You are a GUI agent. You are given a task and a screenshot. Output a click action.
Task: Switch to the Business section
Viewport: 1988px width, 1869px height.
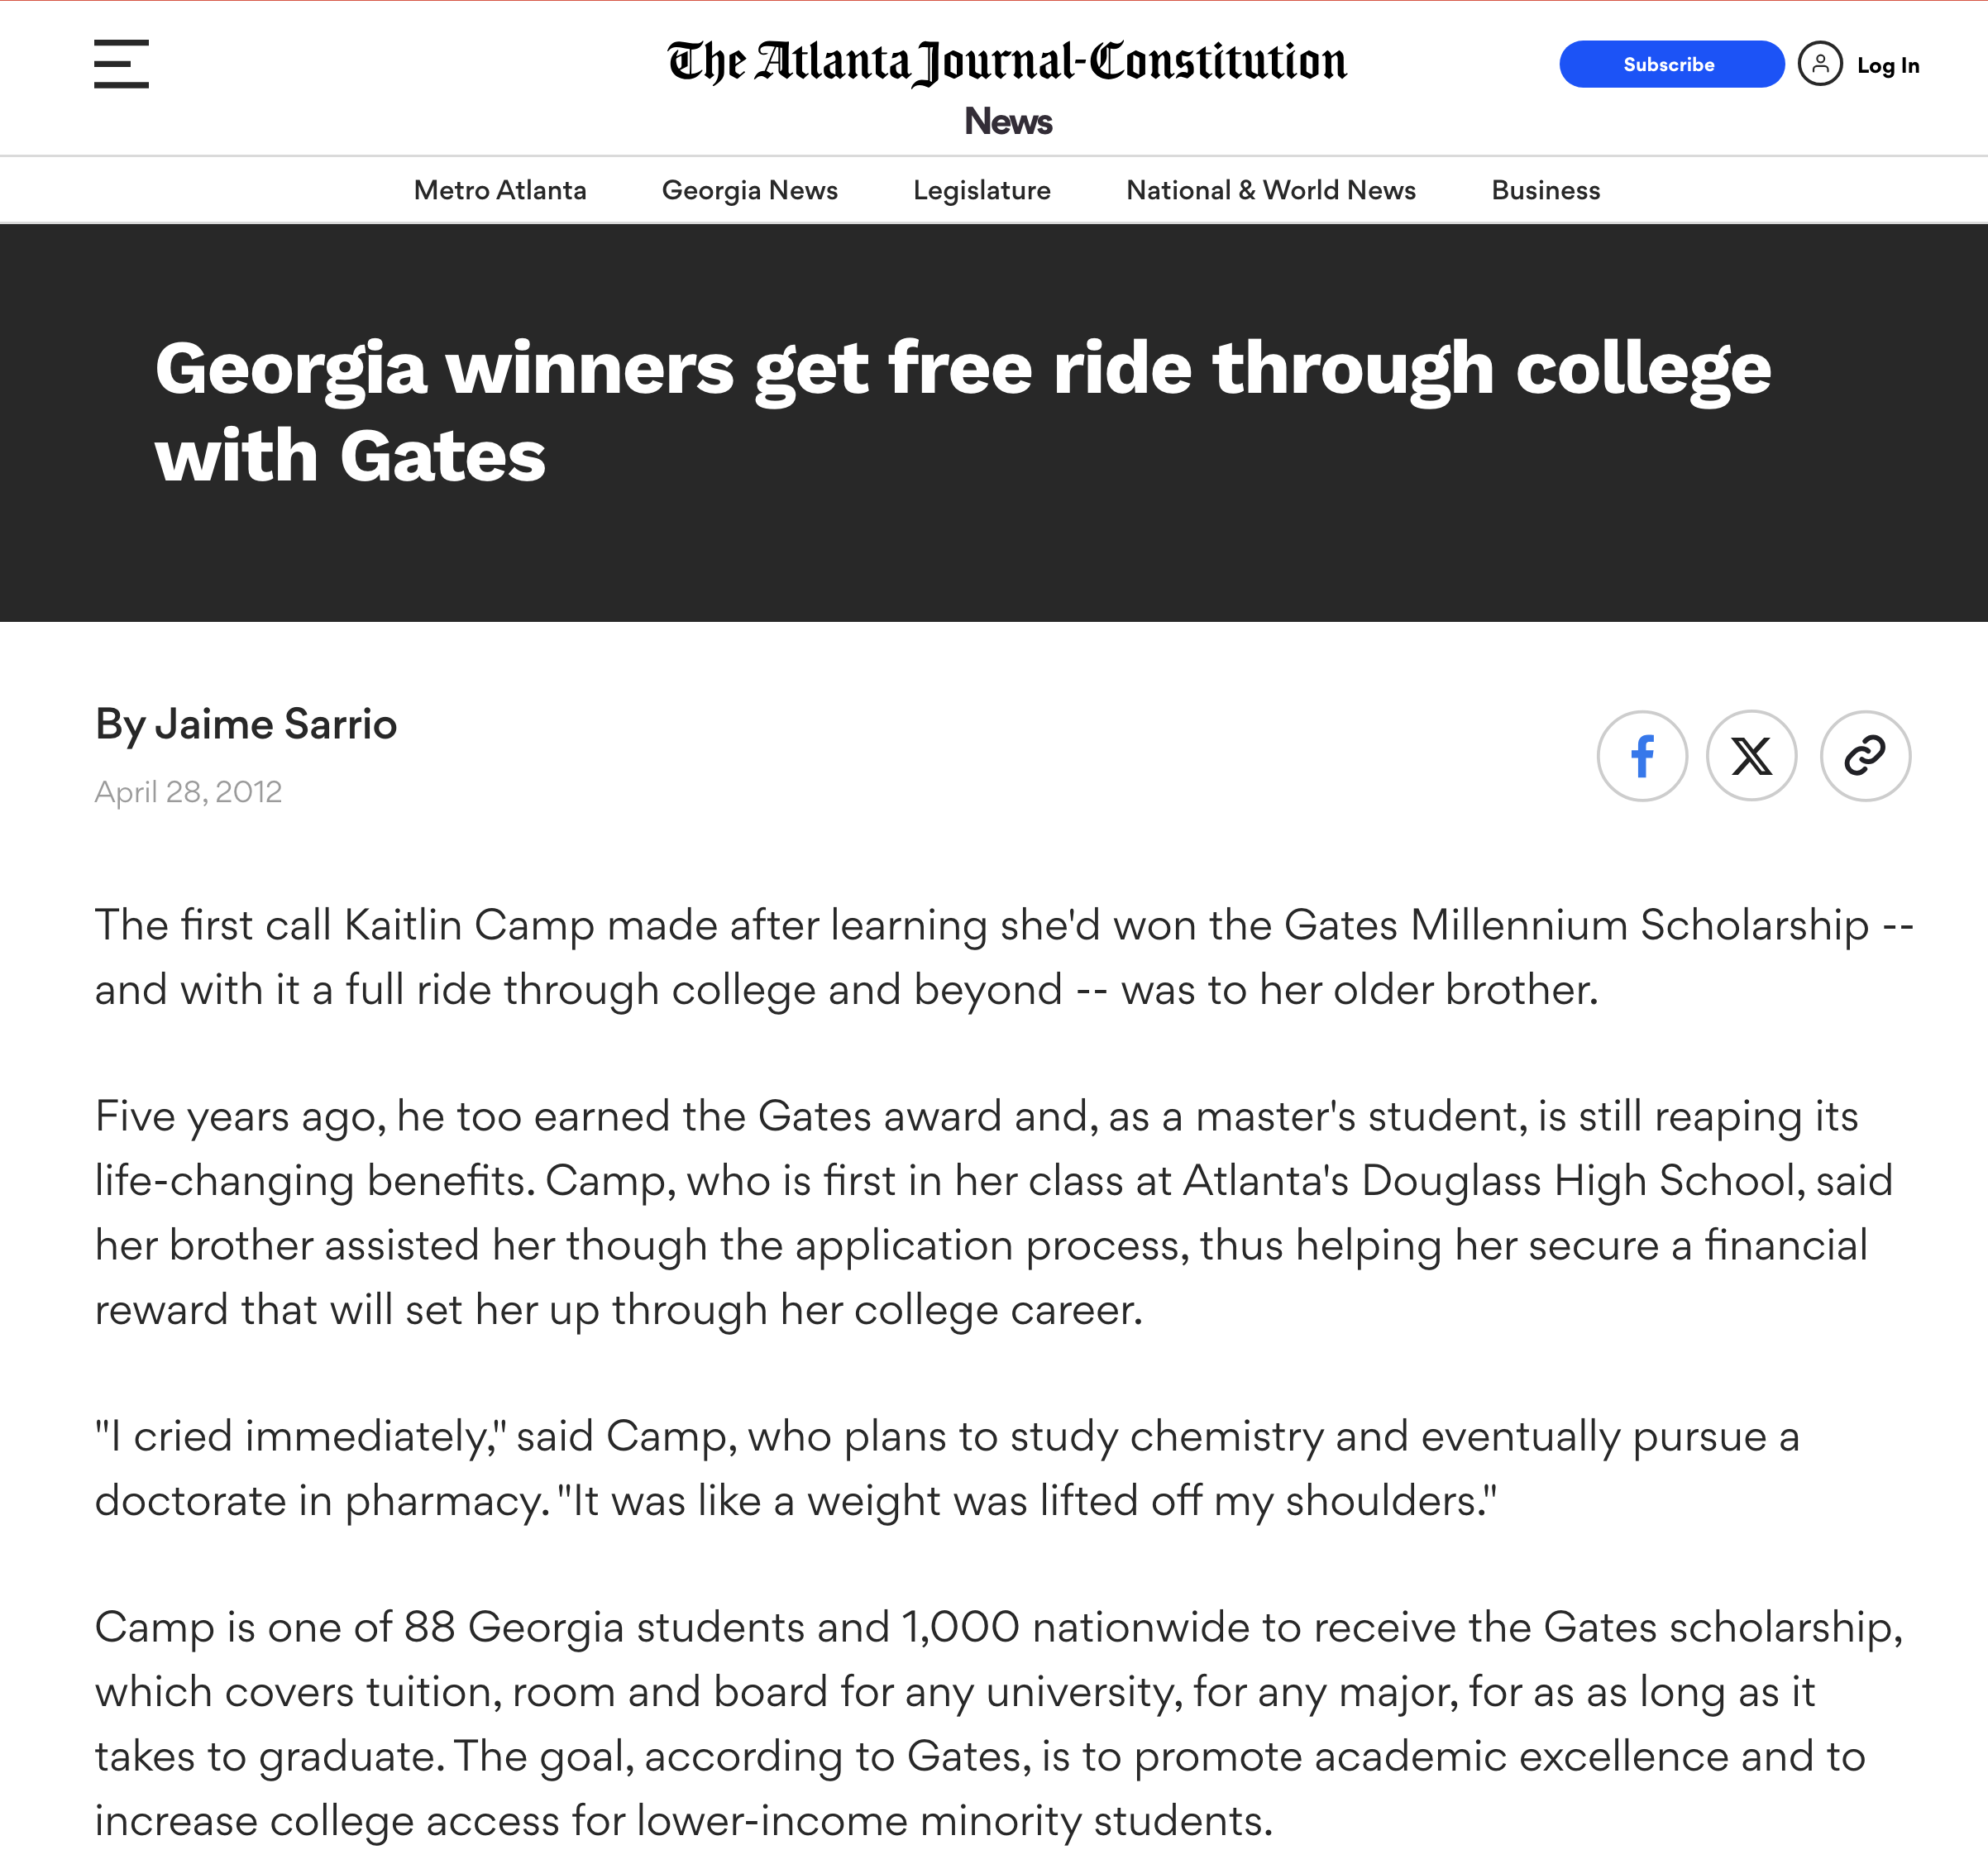coord(1545,190)
